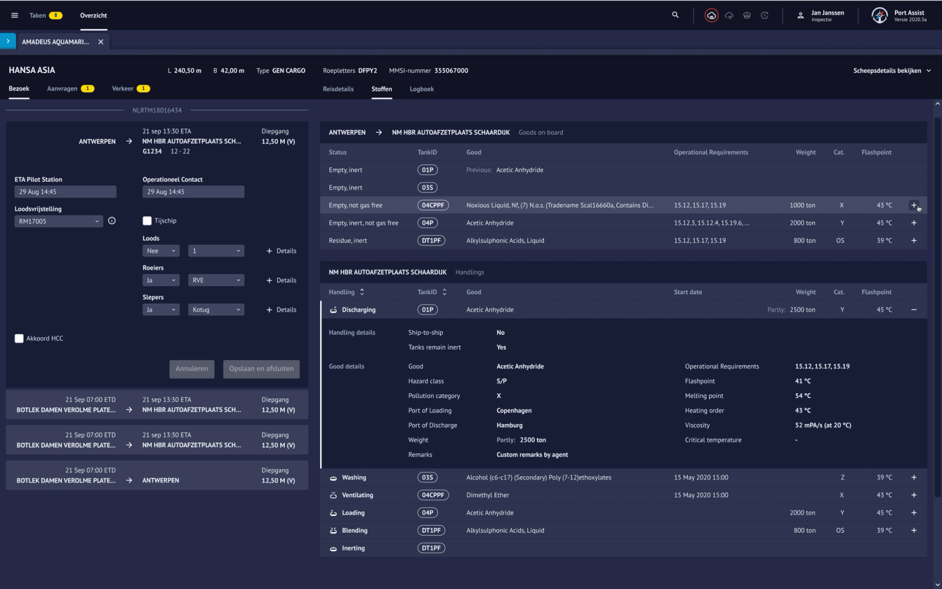Open the hamburger menu
942x589 pixels.
pos(15,15)
